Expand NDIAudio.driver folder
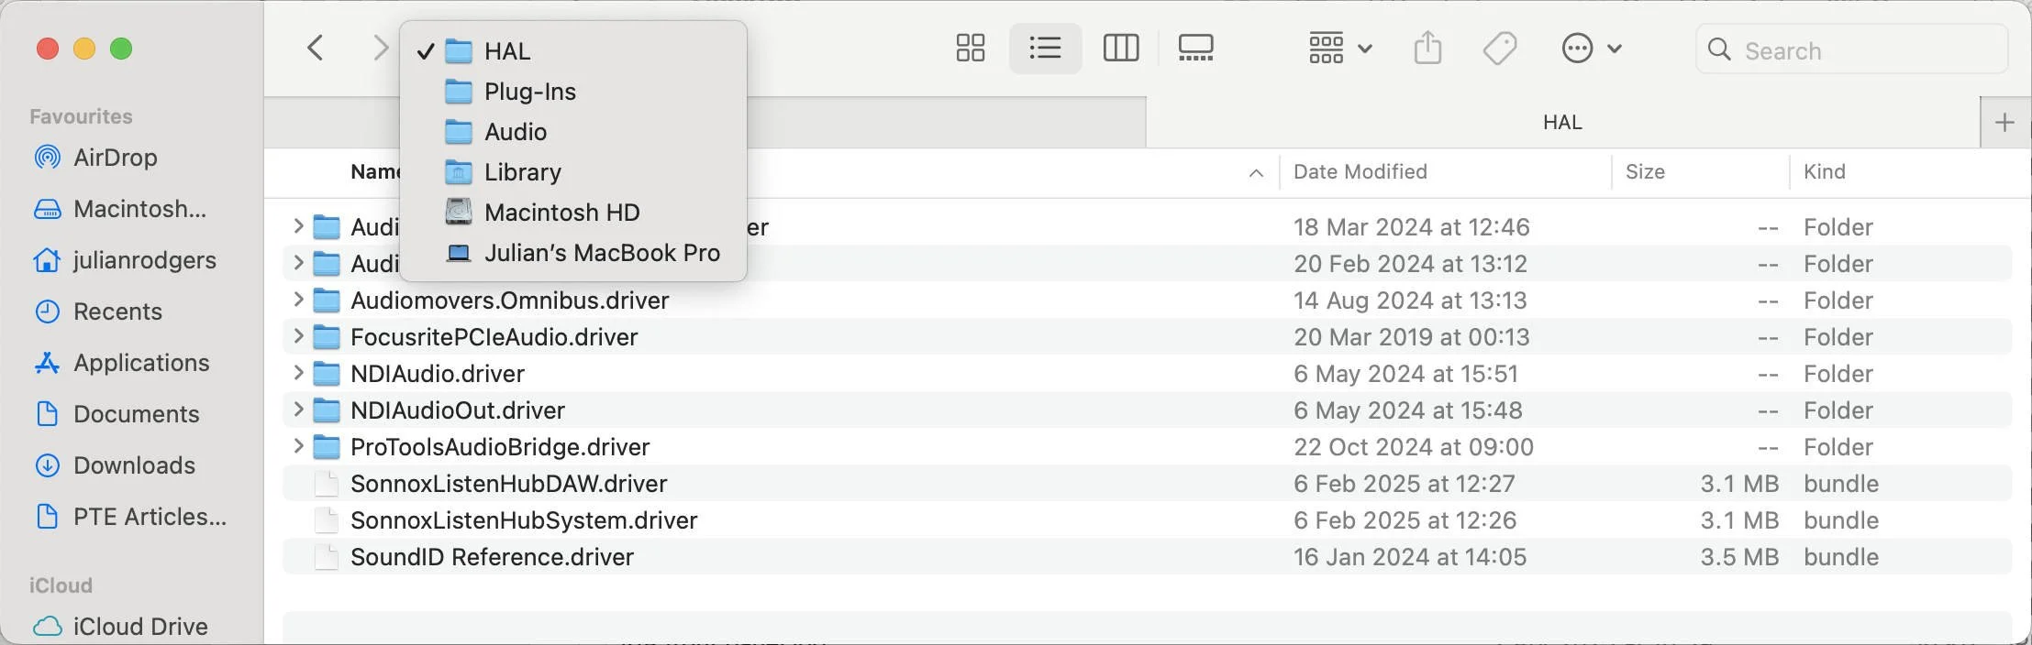 click(297, 372)
